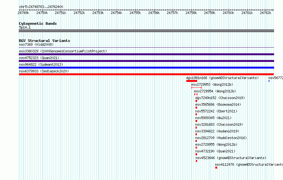
Task: Click the nsv3281683 (Chaisson2019) label
Action: click(x=219, y=124)
